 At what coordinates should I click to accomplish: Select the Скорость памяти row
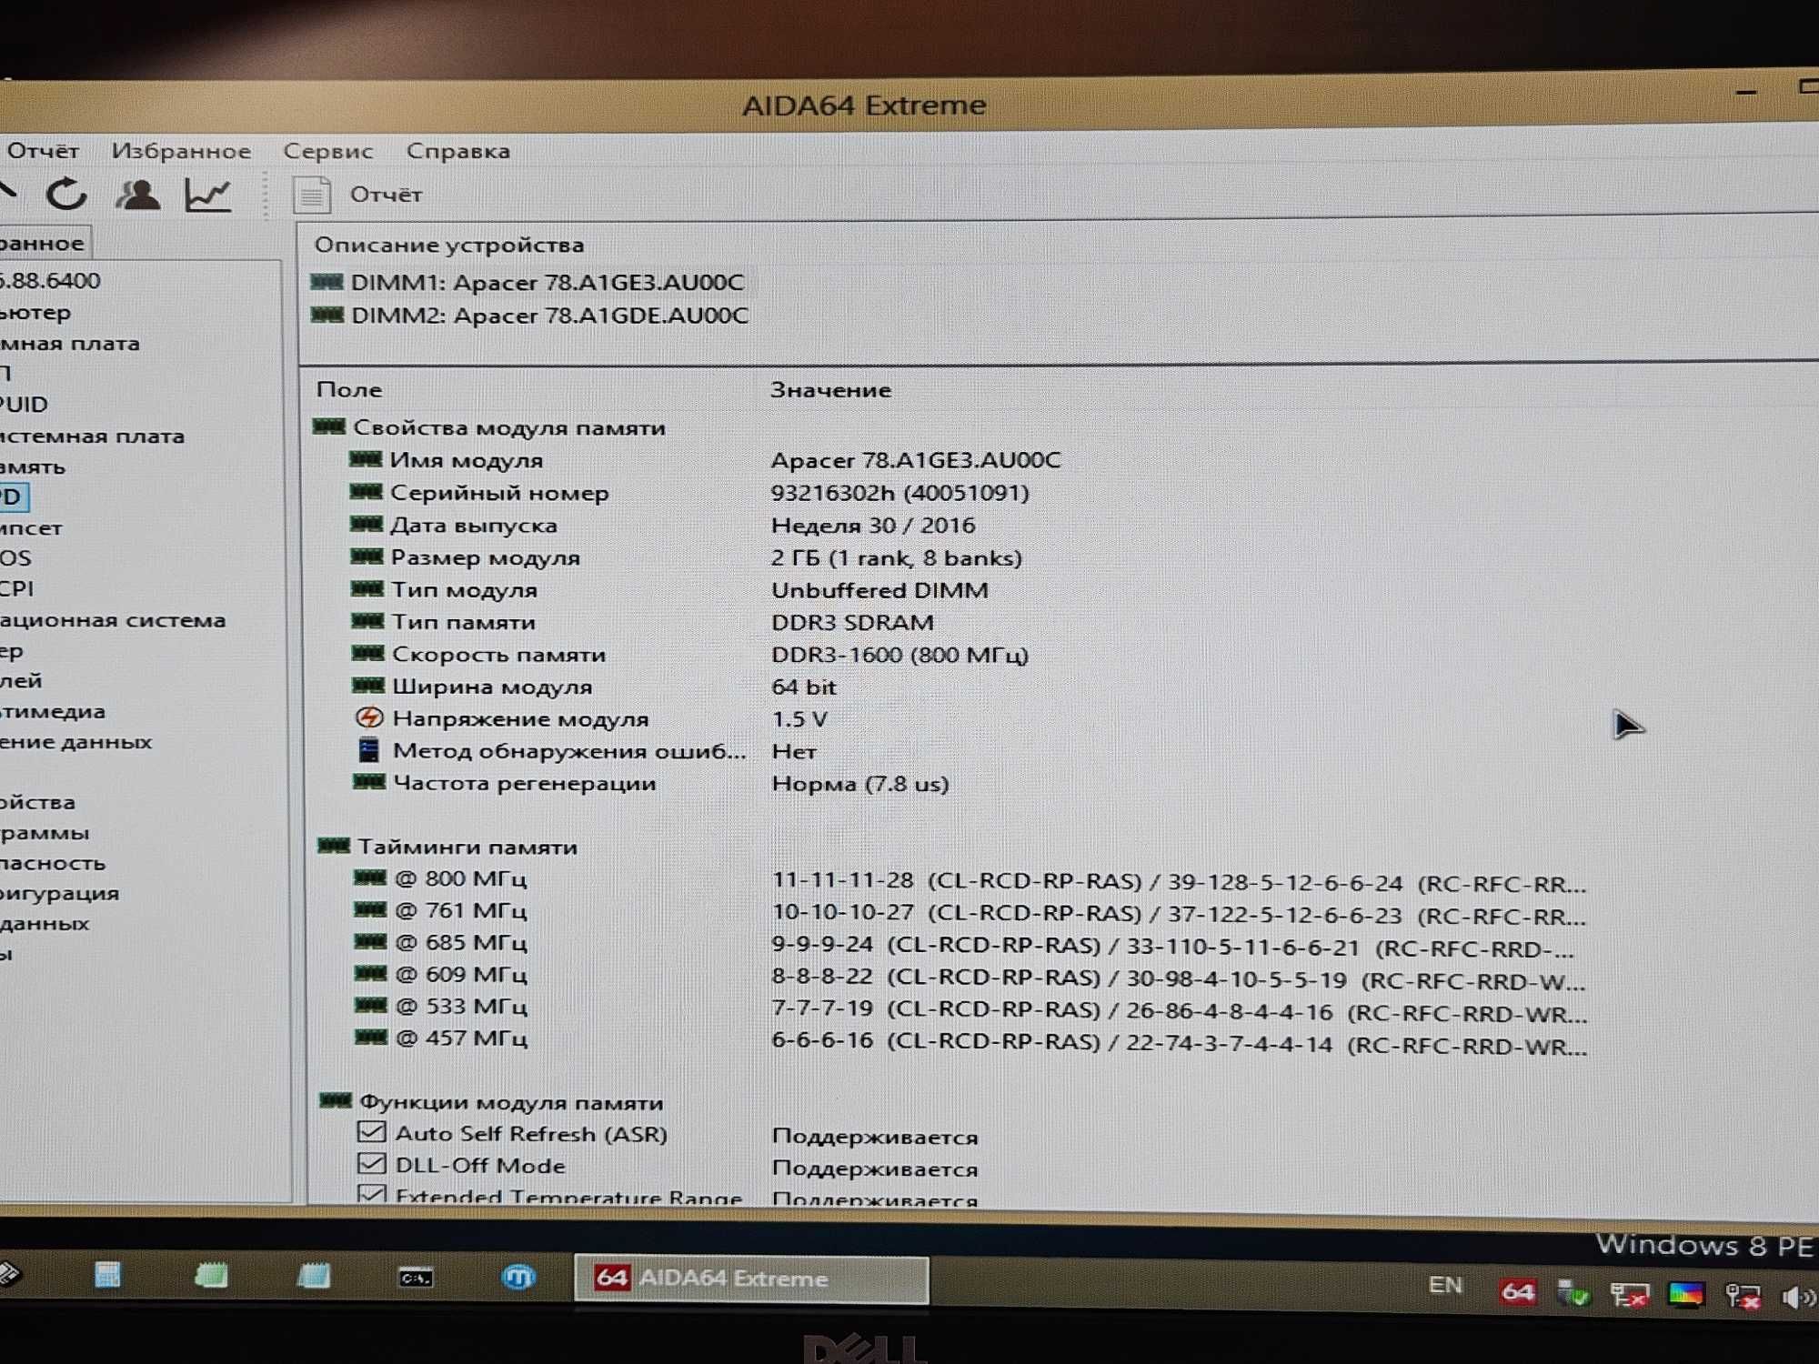point(690,654)
